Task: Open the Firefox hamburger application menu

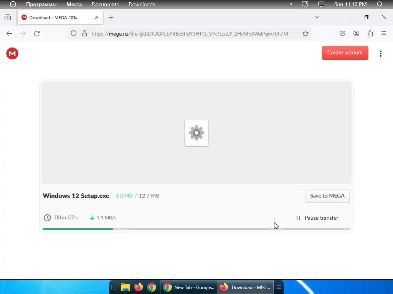Action: click(x=384, y=33)
